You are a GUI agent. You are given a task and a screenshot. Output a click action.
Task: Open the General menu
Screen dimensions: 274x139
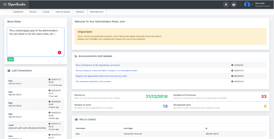coord(33,12)
